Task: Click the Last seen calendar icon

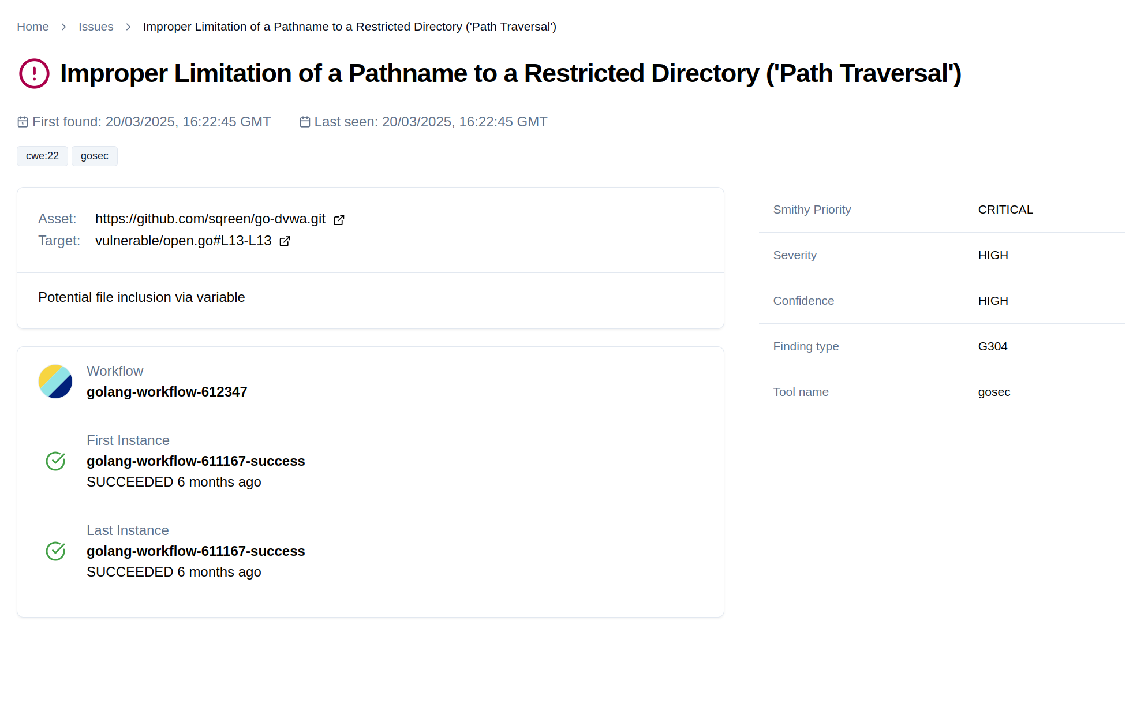Action: tap(305, 122)
